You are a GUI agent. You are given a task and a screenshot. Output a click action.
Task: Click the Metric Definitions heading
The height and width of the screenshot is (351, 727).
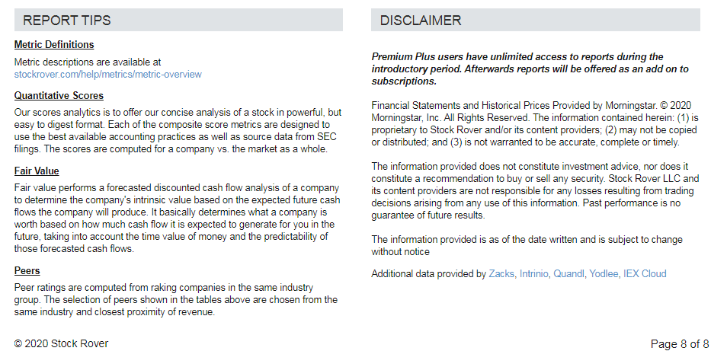(54, 44)
